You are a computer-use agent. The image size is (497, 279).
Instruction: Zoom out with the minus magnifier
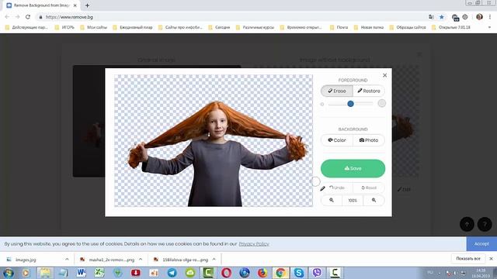332,200
